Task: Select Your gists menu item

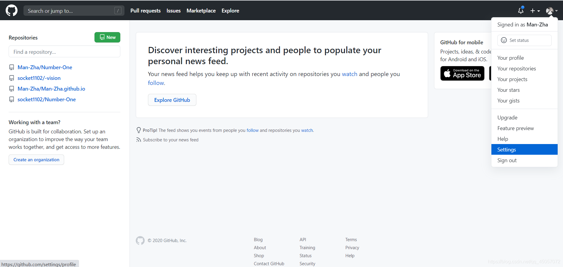Action: click(524, 101)
